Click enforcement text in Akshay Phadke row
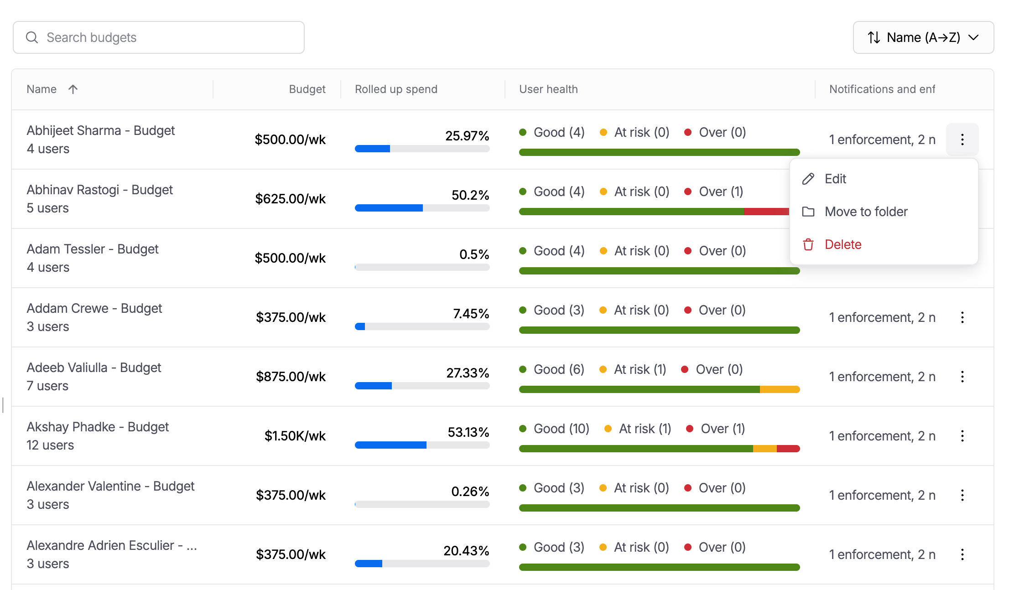This screenshot has width=1009, height=590. pyautogui.click(x=882, y=436)
